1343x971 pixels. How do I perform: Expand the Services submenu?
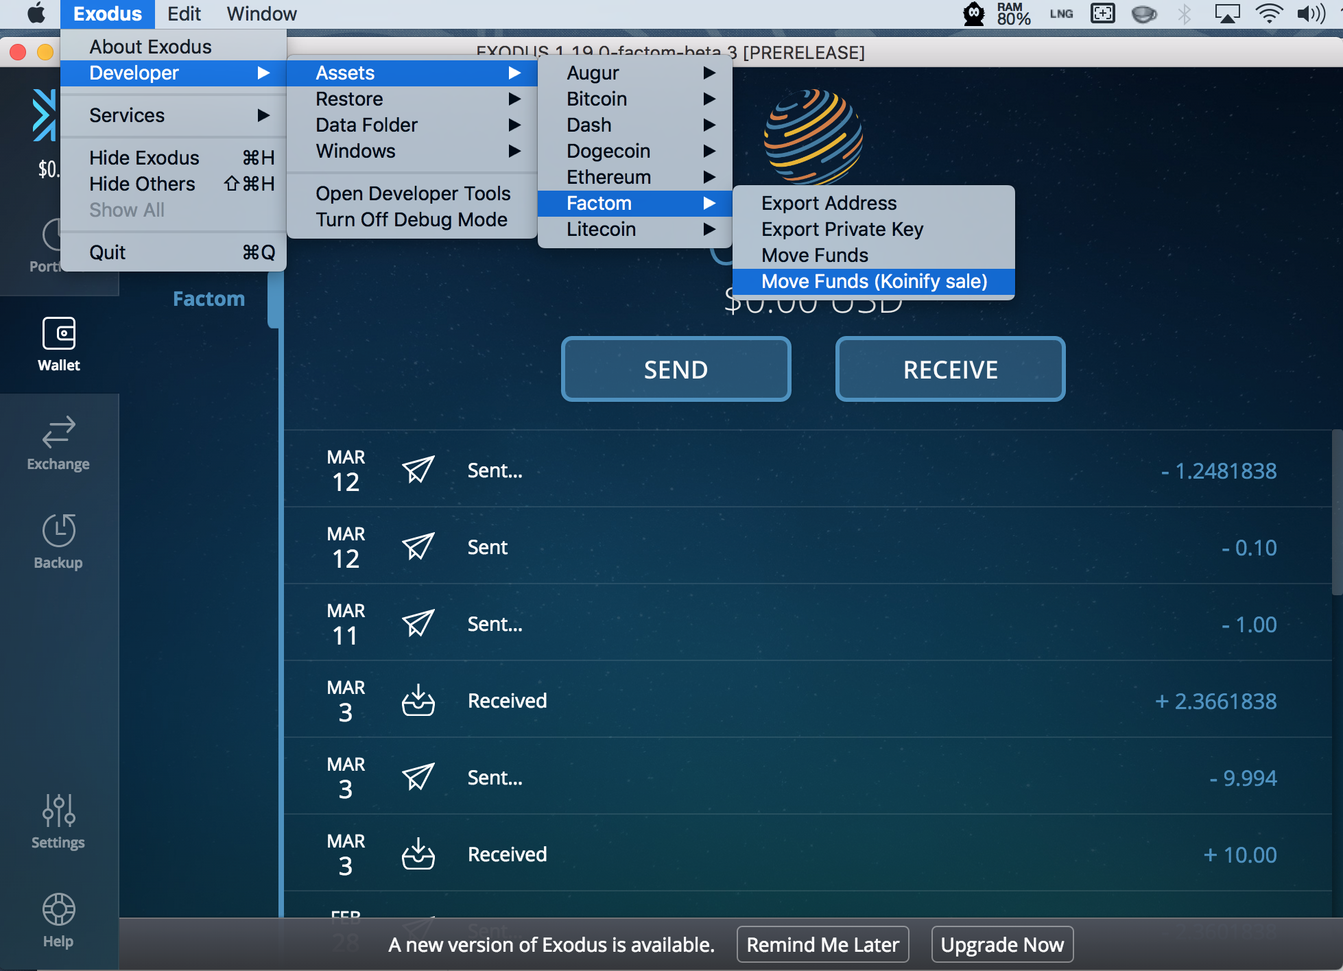tap(174, 115)
